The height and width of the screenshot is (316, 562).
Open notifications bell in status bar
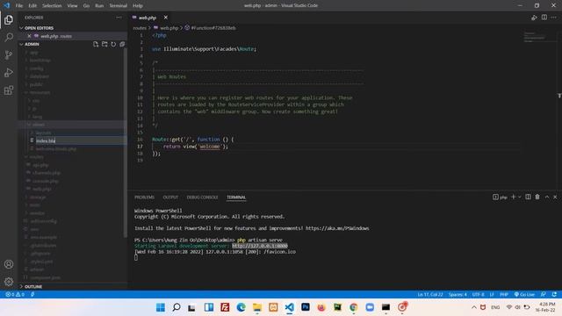pos(554,294)
